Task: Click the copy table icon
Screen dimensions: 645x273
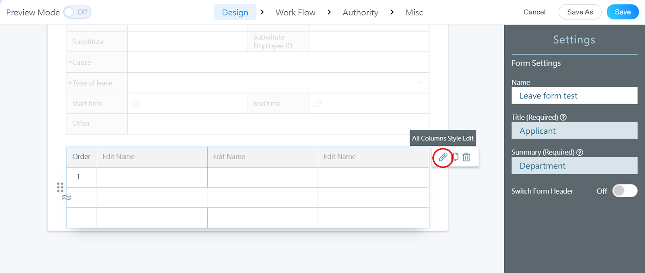Action: tap(455, 157)
